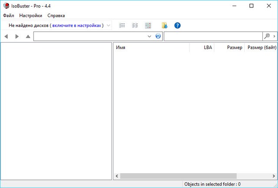
Task: Open help via blue question mark icon
Action: [x=177, y=26]
